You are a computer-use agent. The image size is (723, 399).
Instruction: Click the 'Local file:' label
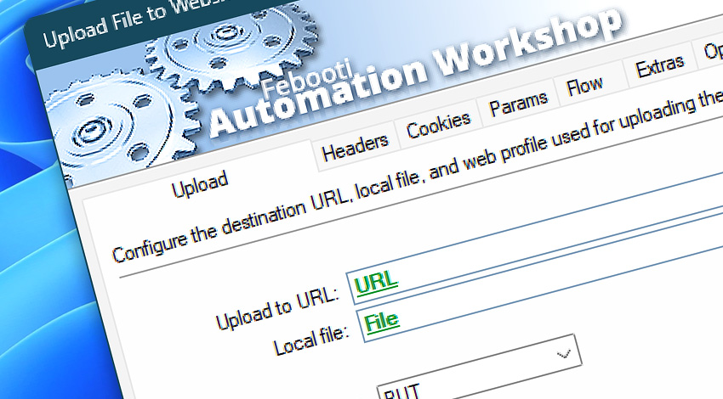pyautogui.click(x=311, y=340)
